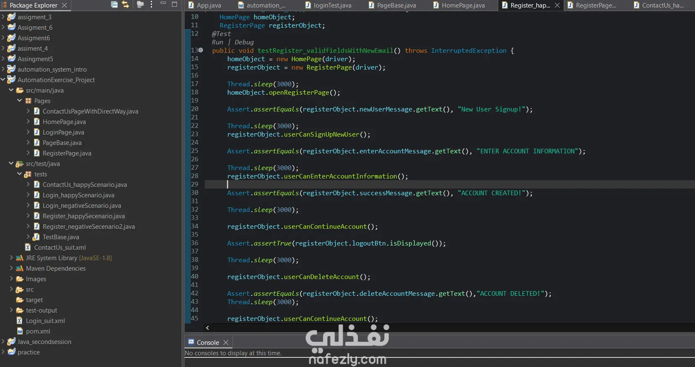Click the package icon next to tests
This screenshot has width=695, height=367.
28,174
